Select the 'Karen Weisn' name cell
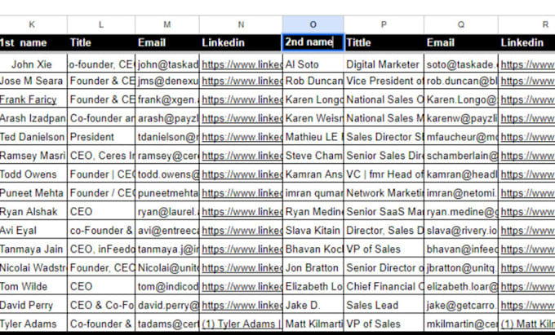 pos(313,118)
